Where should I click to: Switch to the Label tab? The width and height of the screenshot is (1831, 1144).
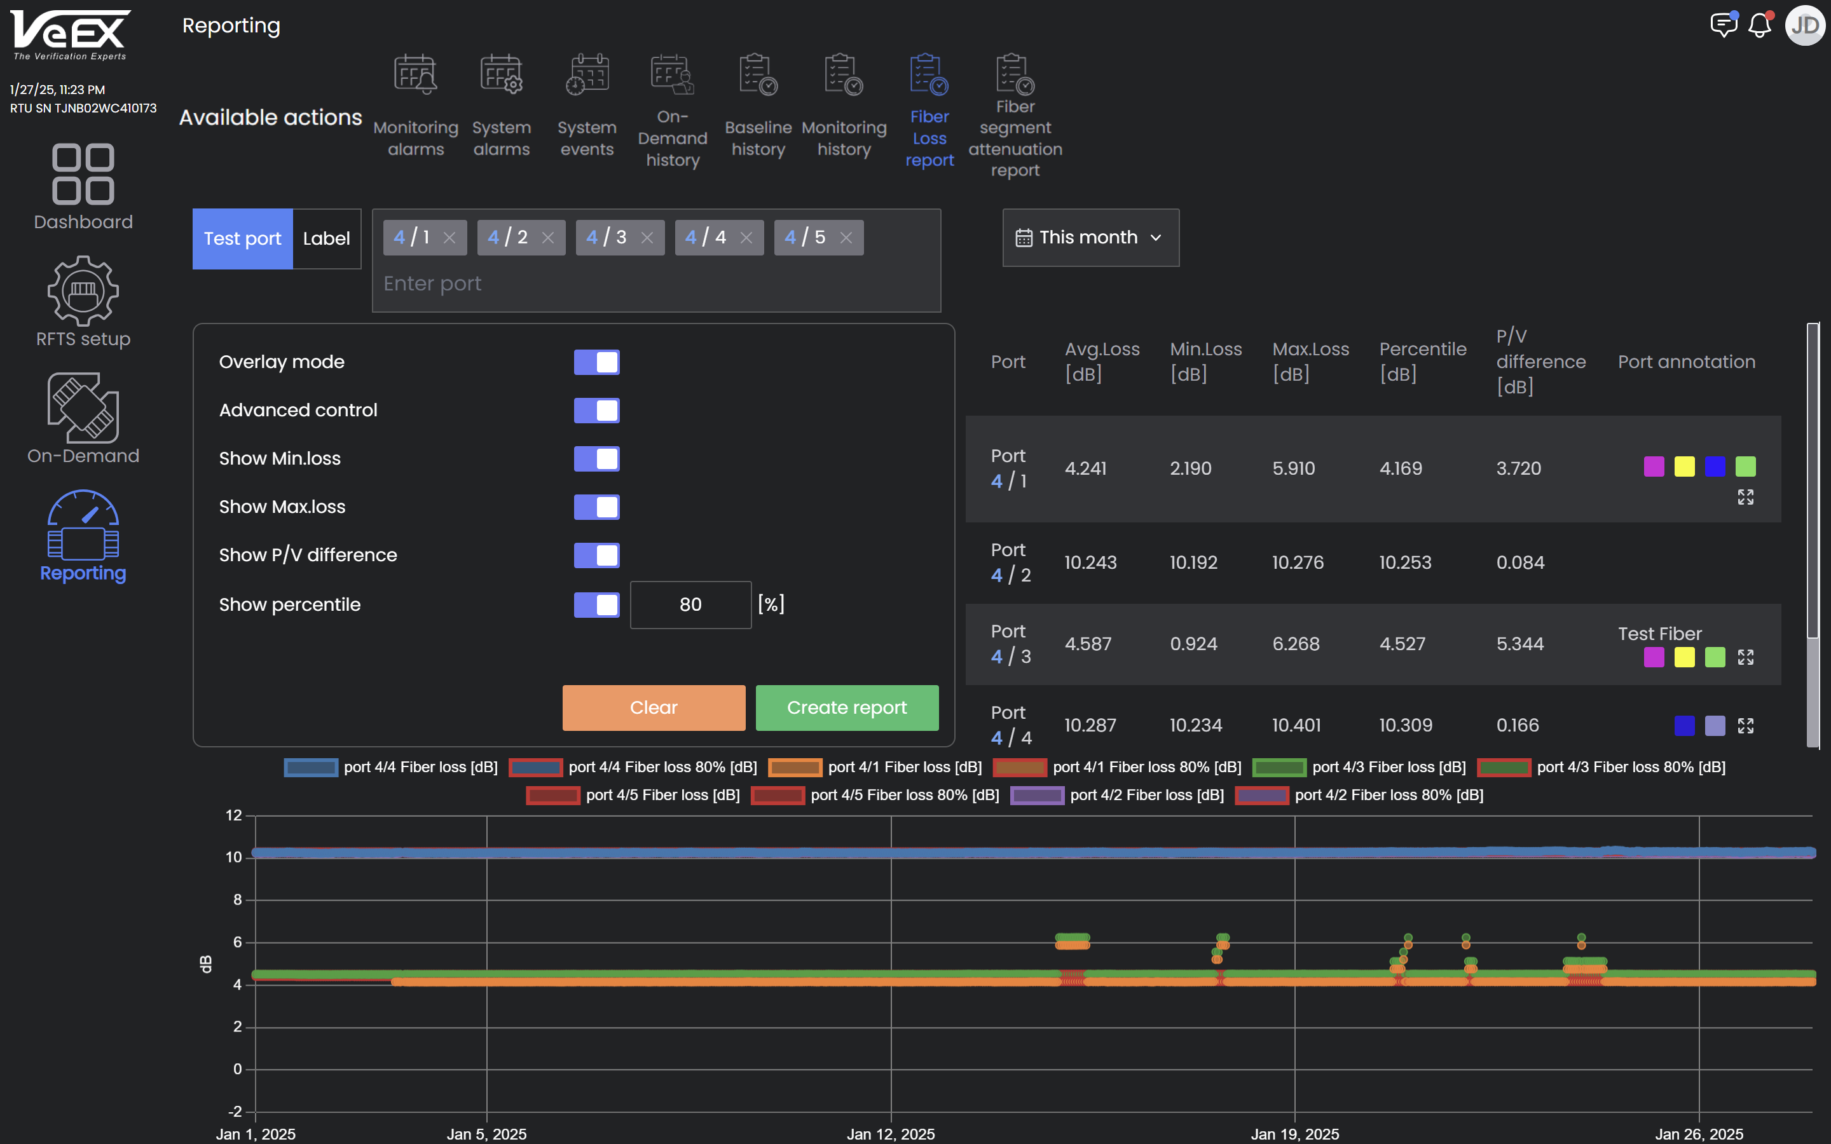click(326, 239)
